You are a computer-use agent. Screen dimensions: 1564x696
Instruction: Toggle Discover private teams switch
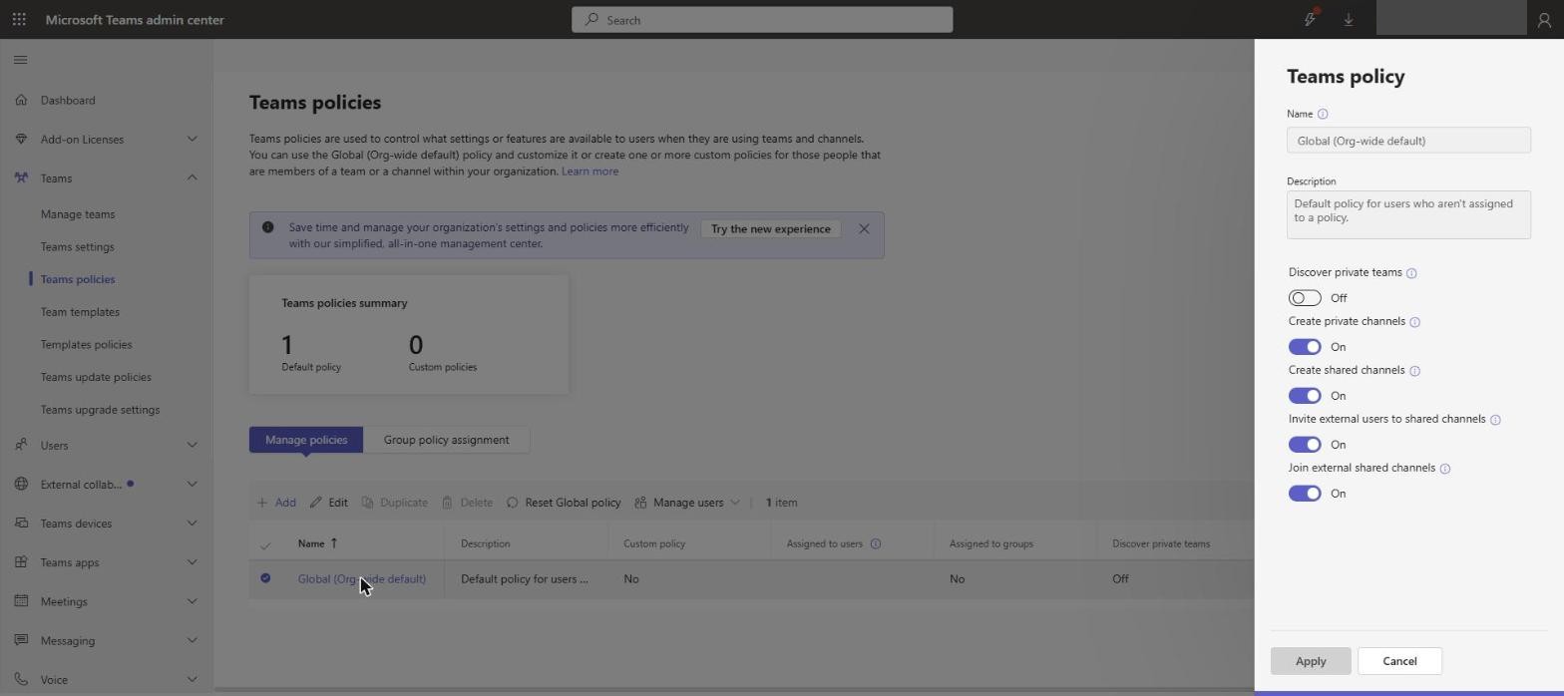(x=1305, y=298)
